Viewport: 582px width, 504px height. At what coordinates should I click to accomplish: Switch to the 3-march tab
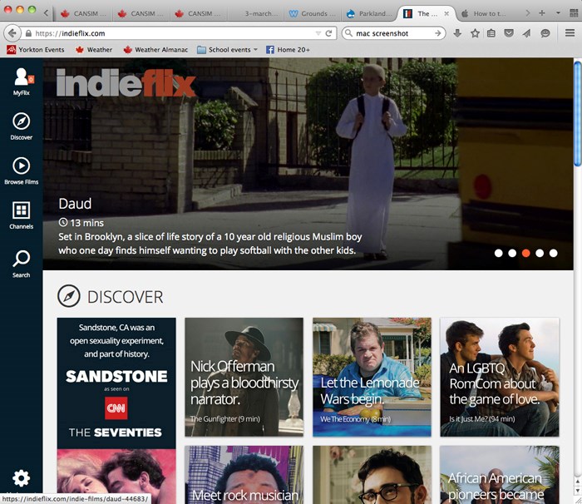pos(256,14)
